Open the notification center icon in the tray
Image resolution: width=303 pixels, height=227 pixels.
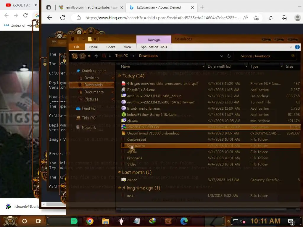coord(291,221)
